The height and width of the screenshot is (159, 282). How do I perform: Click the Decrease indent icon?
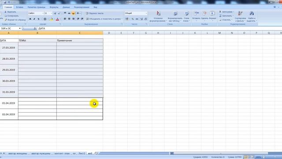point(78,19)
